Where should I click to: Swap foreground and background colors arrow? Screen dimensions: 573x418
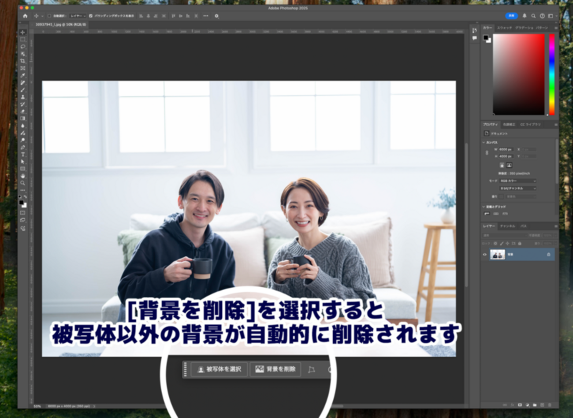[x=26, y=197]
